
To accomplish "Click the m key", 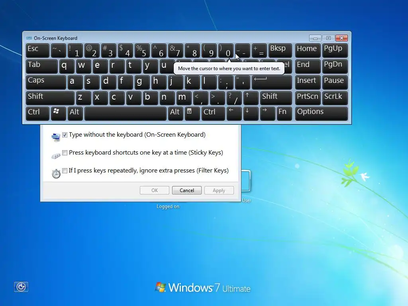I will (x=184, y=98).
